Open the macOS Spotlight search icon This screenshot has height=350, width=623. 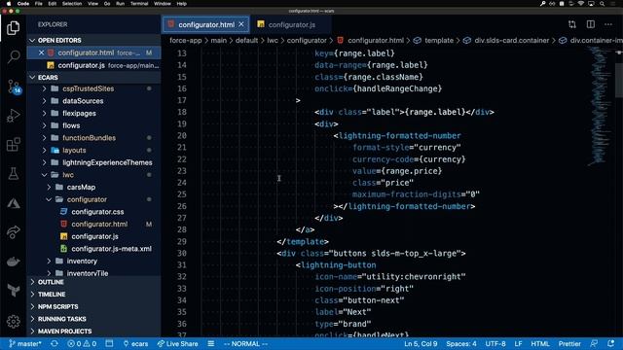click(x=602, y=4)
